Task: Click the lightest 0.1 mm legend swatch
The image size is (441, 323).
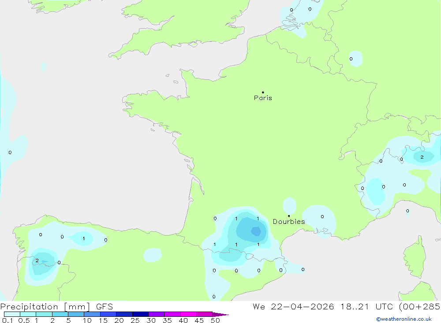Action: [12, 314]
